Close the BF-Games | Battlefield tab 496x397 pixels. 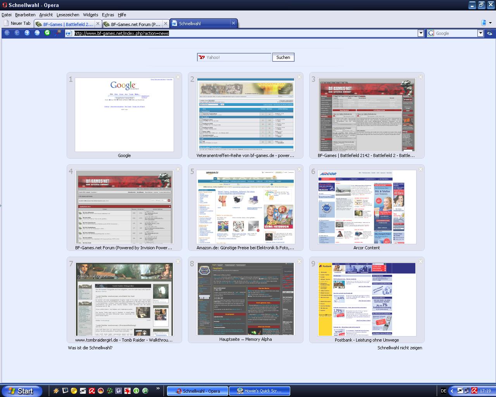[98, 24]
